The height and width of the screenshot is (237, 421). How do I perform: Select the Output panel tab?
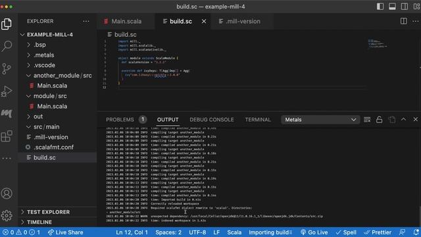168,120
